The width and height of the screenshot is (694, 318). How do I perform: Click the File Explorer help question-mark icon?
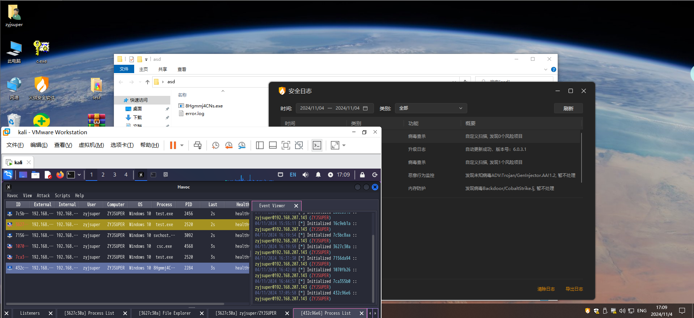click(x=553, y=69)
